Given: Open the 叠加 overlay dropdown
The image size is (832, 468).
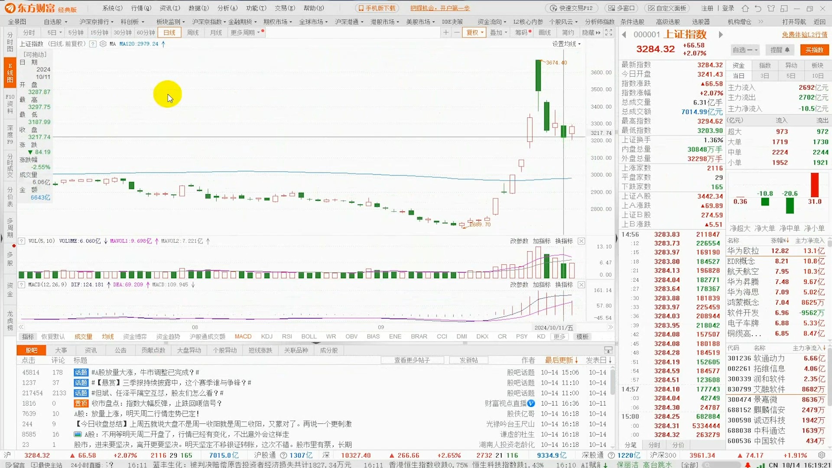Looking at the screenshot, I should point(498,32).
